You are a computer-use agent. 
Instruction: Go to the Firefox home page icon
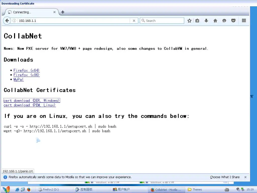[215, 21]
